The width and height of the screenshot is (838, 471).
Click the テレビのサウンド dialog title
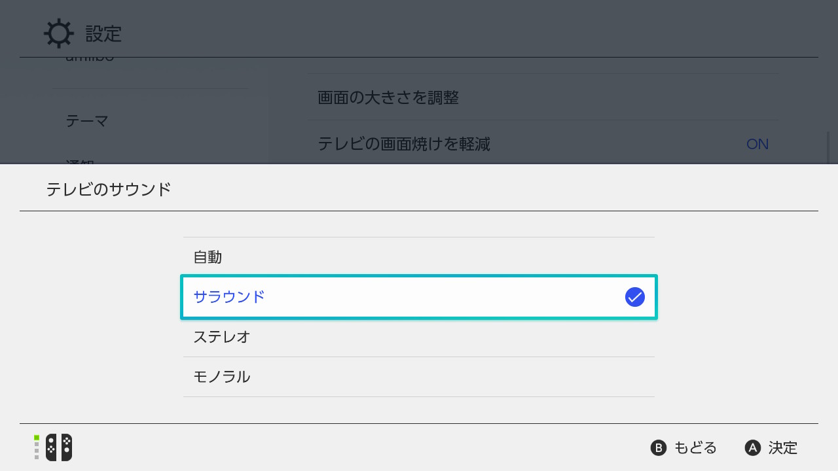point(109,190)
